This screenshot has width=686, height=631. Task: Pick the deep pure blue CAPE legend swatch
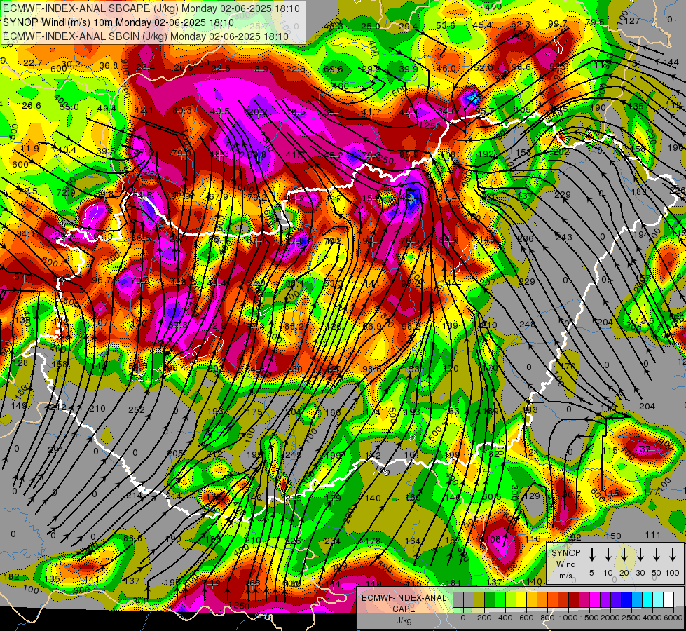click(x=626, y=600)
